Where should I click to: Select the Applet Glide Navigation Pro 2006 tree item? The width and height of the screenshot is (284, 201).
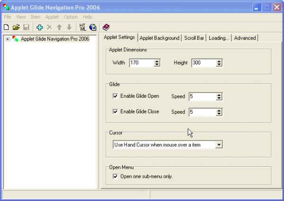tap(55, 39)
